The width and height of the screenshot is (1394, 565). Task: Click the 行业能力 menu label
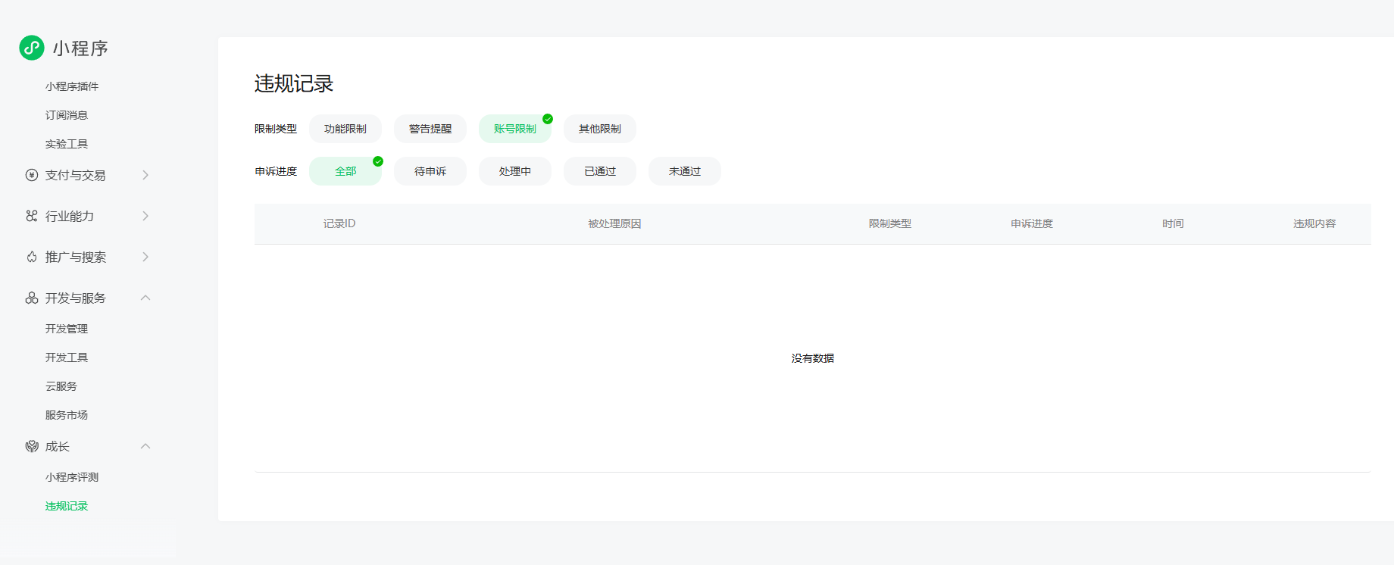(x=70, y=216)
